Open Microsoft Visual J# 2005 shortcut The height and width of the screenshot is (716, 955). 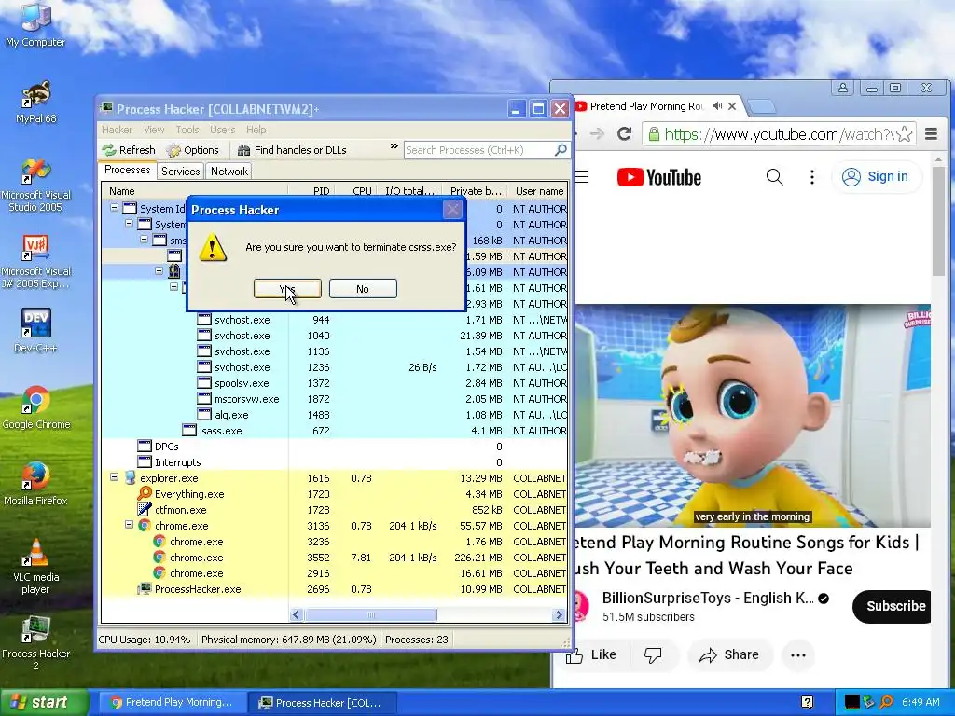coord(35,262)
